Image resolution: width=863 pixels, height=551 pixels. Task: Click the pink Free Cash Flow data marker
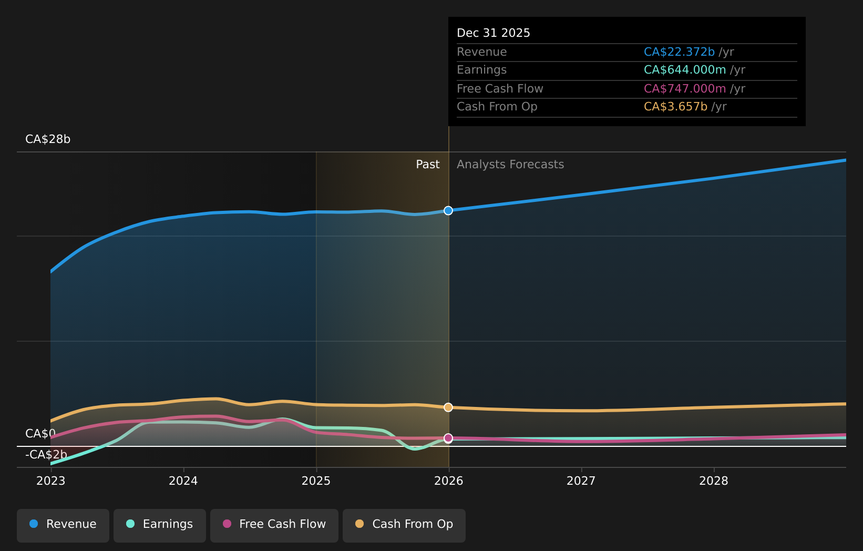point(448,438)
